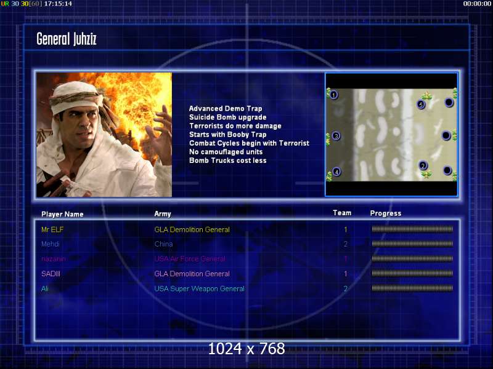Click the Suicide Bomb upgrade perk line
This screenshot has width=493, height=369.
click(x=227, y=117)
